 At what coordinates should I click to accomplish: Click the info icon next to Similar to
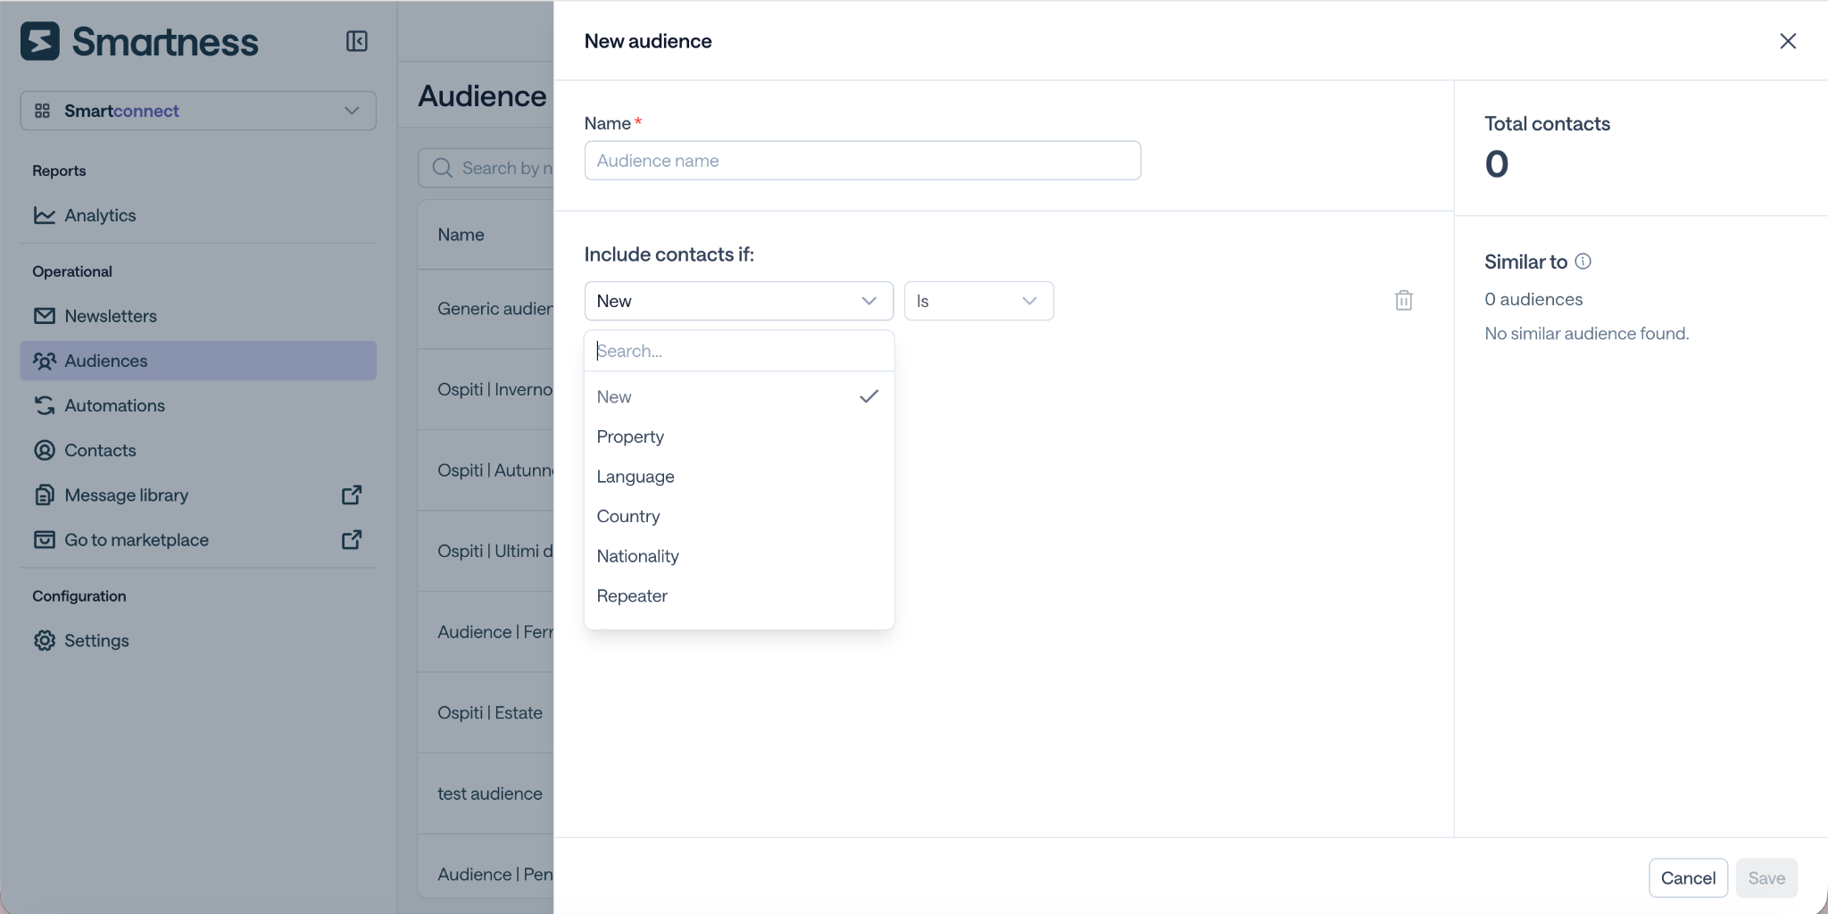pyautogui.click(x=1583, y=262)
